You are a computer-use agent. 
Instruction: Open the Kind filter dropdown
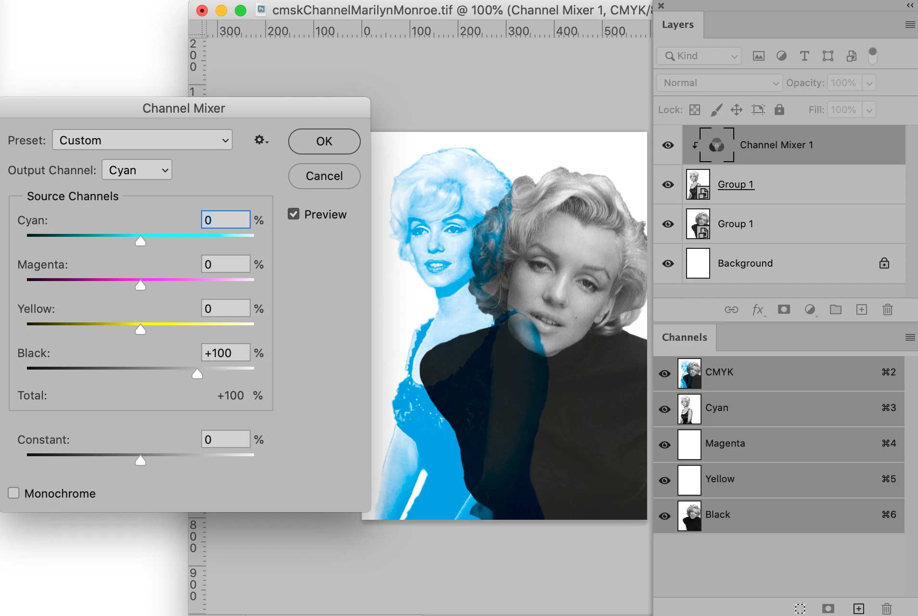click(699, 56)
